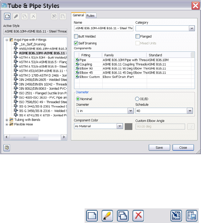Image resolution: width=201 pixels, height=223 pixels.
Task: Open the Schedule 40 dropdown
Action: [x=190, y=111]
